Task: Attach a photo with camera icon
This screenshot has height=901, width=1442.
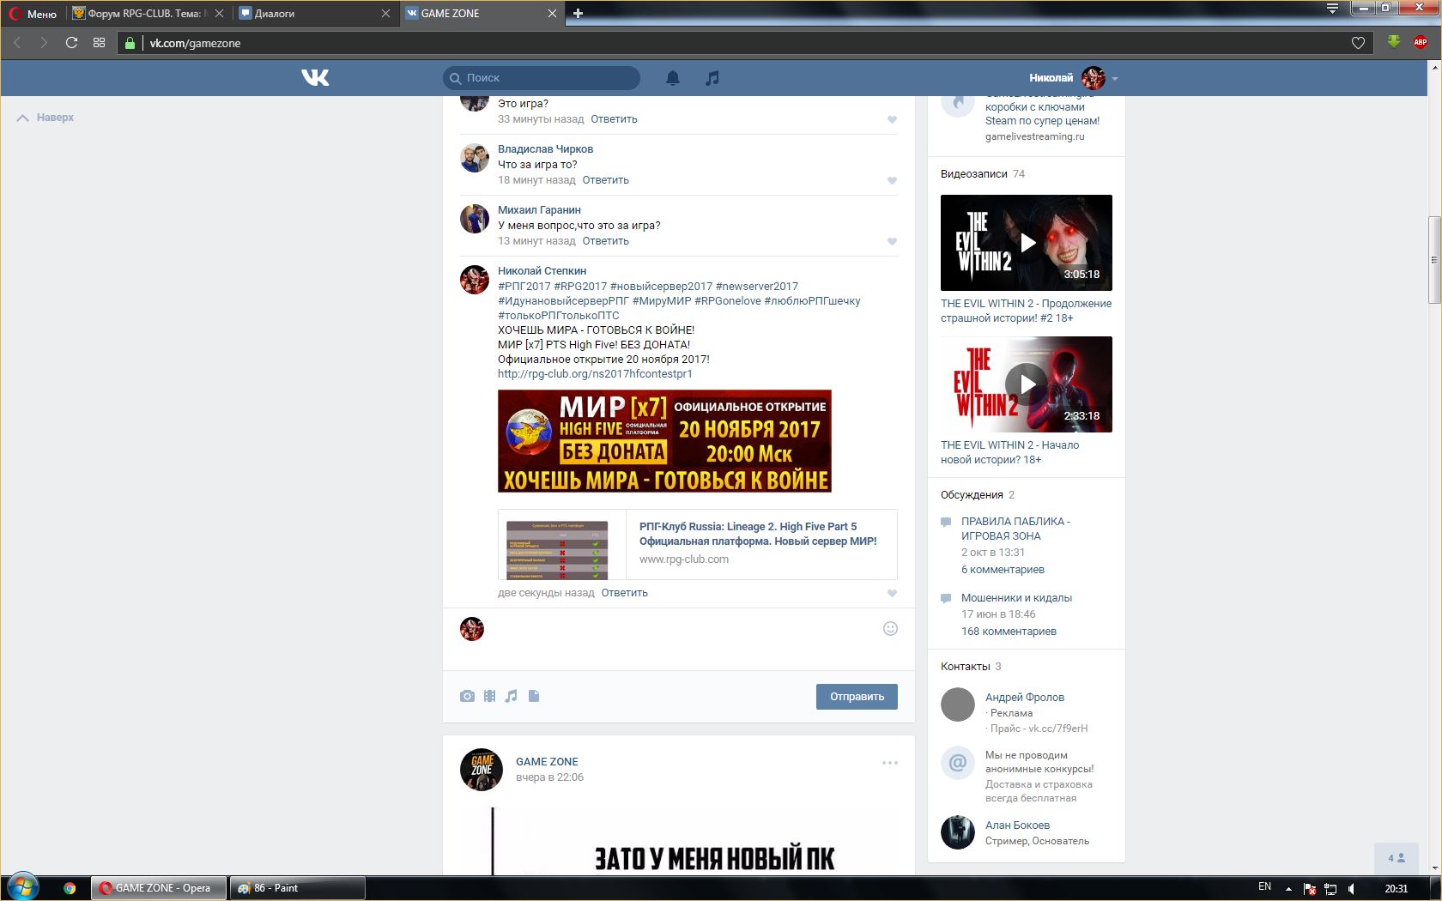Action: click(x=467, y=696)
